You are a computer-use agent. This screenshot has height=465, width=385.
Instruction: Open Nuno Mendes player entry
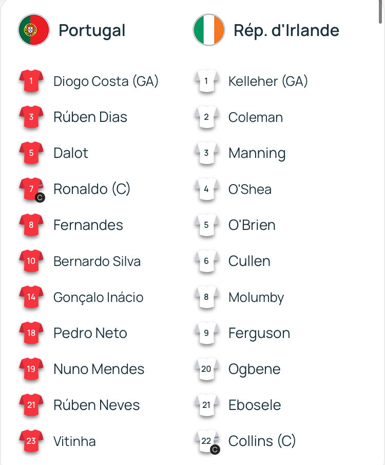click(x=99, y=369)
